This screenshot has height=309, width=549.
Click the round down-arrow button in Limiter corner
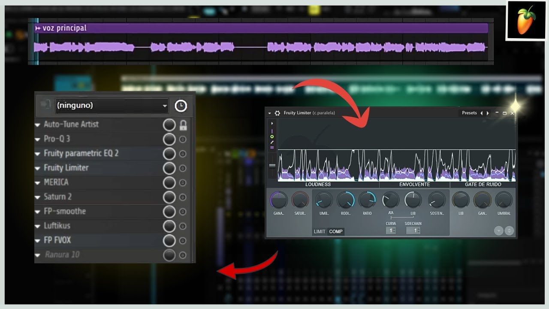point(498,230)
